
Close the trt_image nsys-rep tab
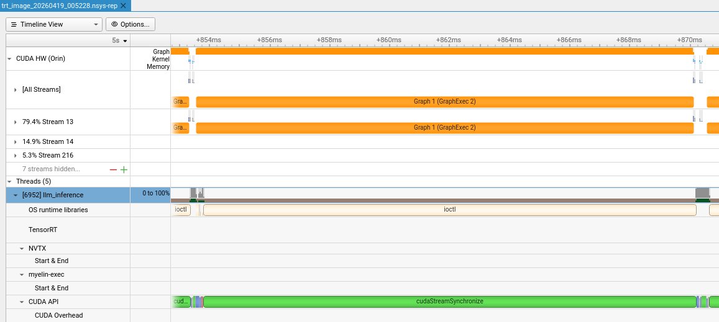(x=123, y=6)
